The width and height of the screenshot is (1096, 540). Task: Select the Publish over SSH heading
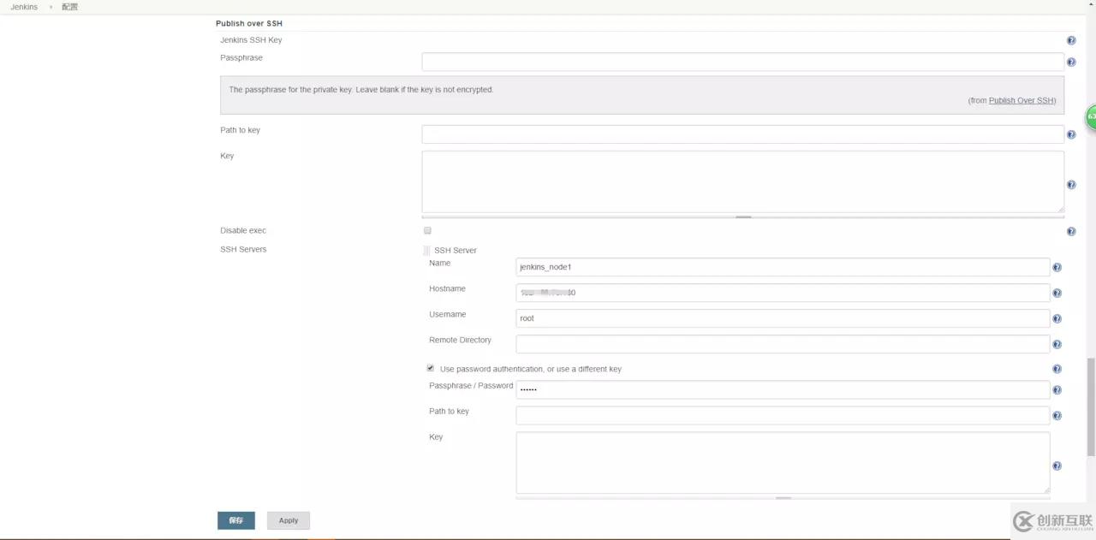[x=249, y=23]
